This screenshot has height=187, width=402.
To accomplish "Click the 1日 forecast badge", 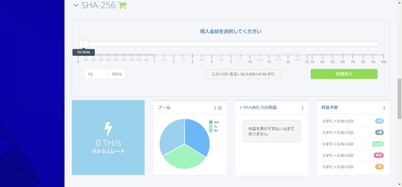I will coord(380,121).
